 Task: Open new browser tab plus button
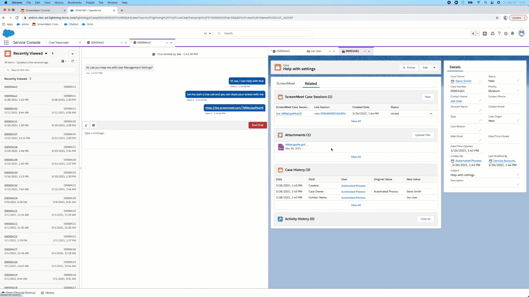122,10
